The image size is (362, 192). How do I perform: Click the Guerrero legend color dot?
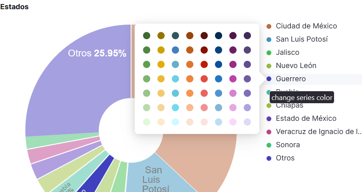pyautogui.click(x=269, y=79)
